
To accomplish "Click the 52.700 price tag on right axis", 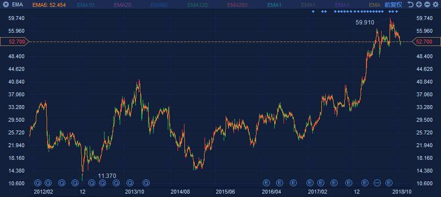I will 424,42.
